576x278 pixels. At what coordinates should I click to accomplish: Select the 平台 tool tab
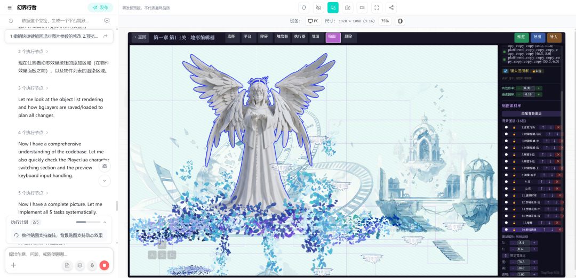pos(249,37)
